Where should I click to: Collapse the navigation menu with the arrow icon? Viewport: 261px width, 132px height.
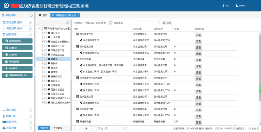pyautogui.click(x=31, y=15)
